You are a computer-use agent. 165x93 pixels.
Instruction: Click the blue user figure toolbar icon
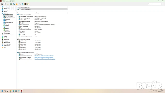pyautogui.click(x=22, y=4)
